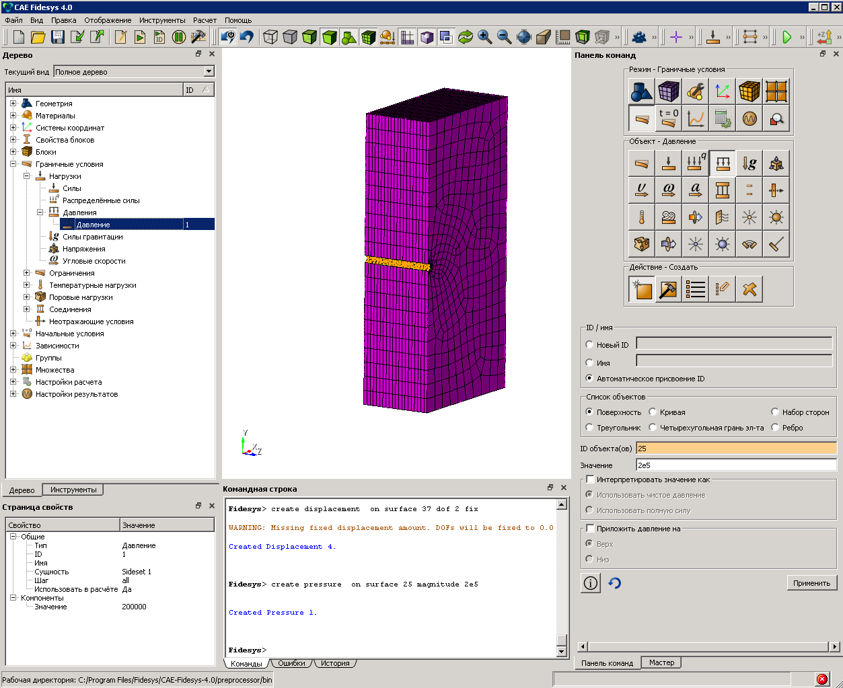The image size is (843, 688).
Task: Expand the 'Начальные условия' tree node
Action: tap(13, 333)
